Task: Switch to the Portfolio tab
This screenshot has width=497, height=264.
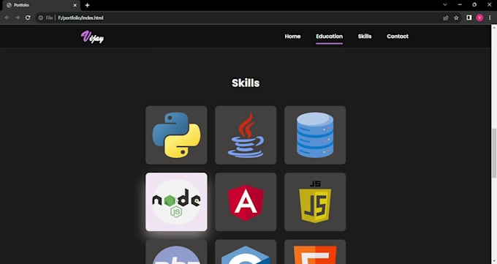Action: point(41,5)
